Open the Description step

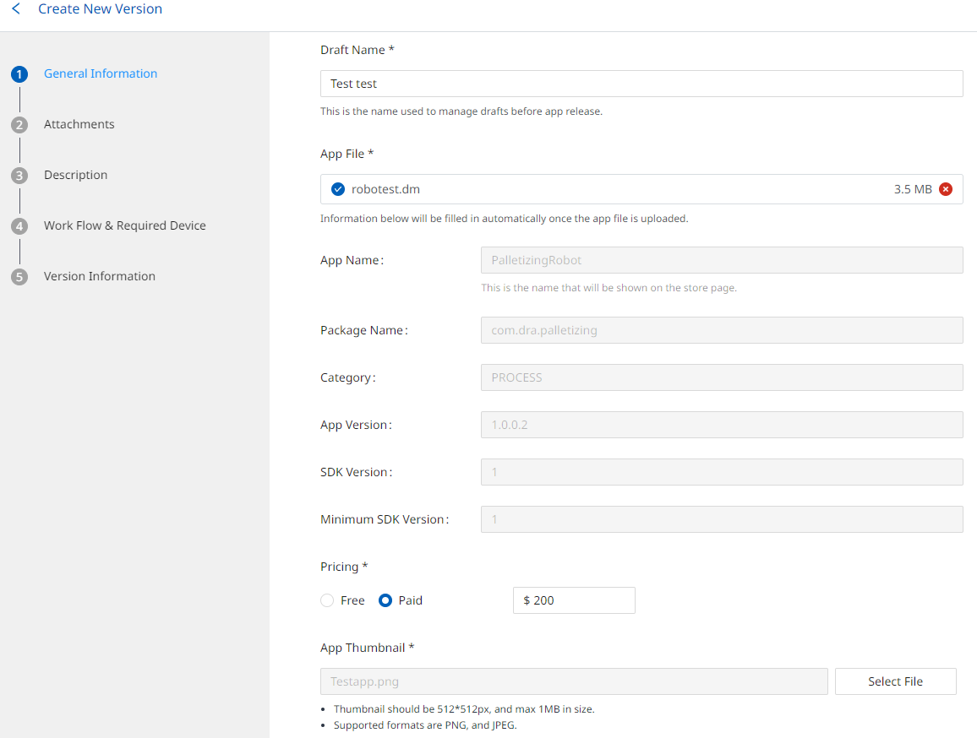pos(76,175)
